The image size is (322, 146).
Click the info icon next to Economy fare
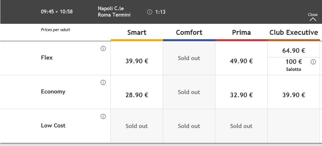(x=103, y=82)
